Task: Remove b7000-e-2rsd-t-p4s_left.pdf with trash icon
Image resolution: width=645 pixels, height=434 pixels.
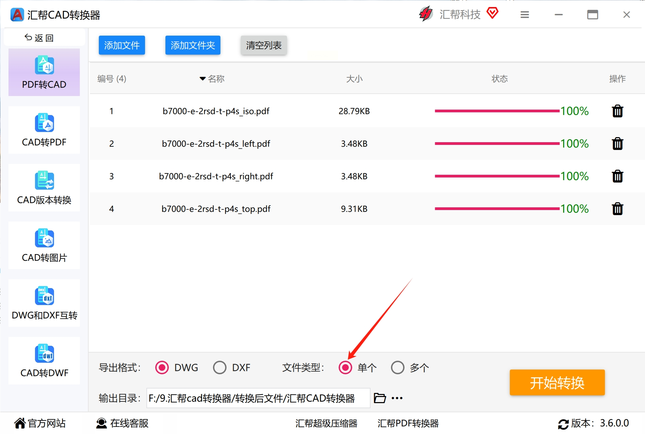Action: 617,144
